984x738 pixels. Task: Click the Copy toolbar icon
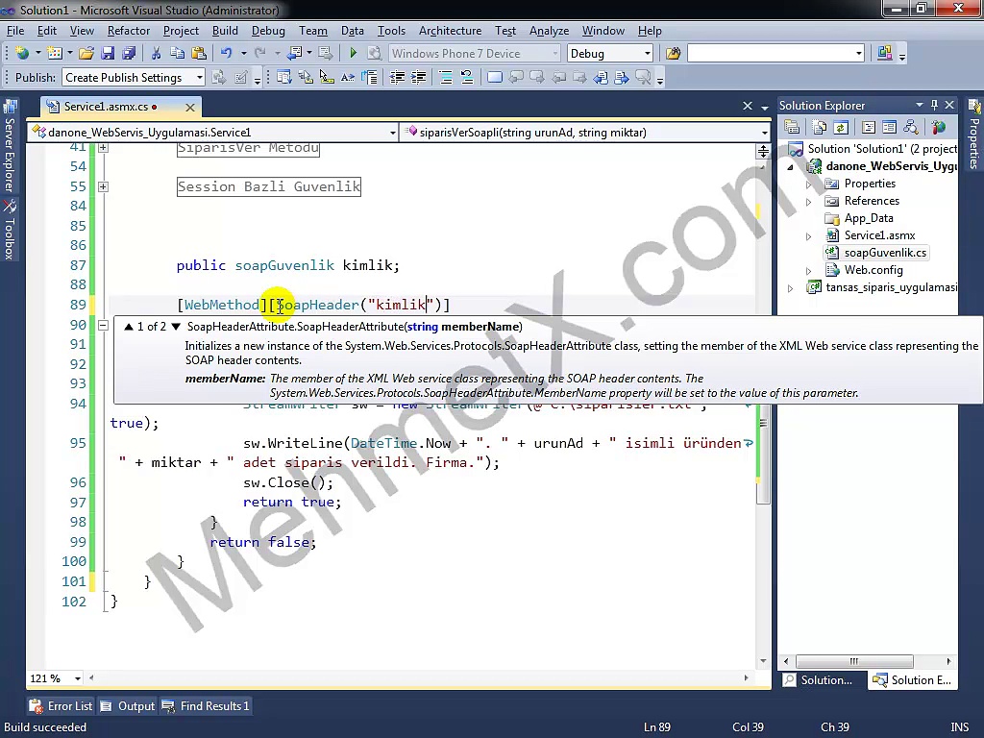click(177, 54)
